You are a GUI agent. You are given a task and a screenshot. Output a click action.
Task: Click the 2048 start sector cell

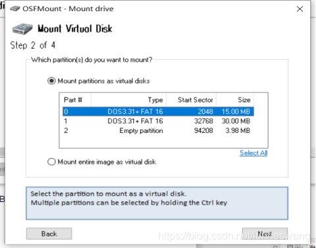click(x=205, y=111)
